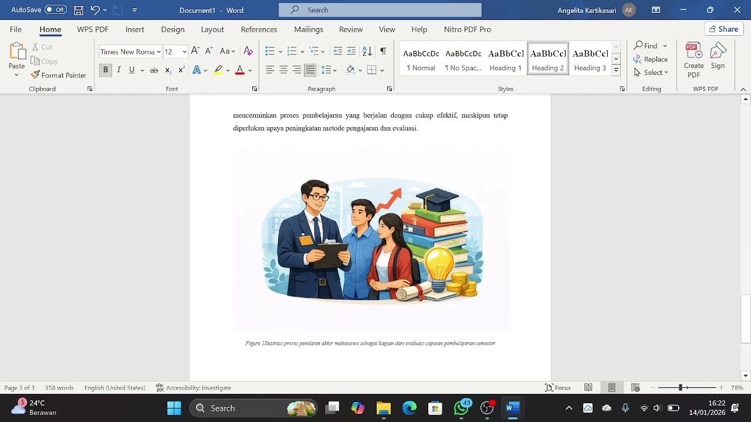751x422 pixels.
Task: Apply borders using the Borders icon
Action: (371, 70)
